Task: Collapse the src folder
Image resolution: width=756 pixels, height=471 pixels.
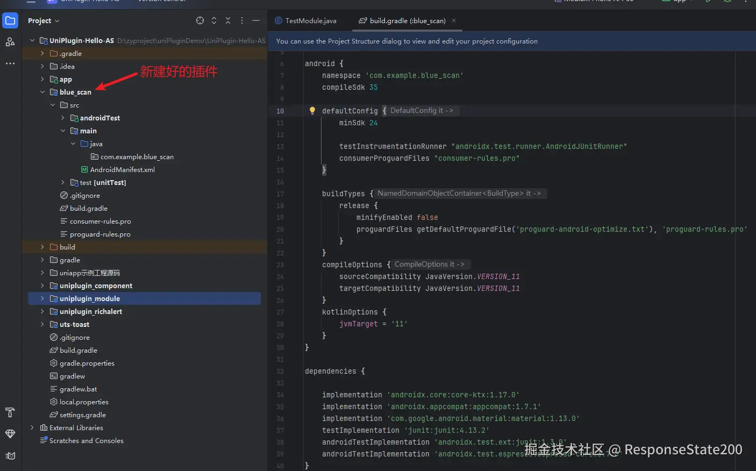Action: tap(53, 105)
